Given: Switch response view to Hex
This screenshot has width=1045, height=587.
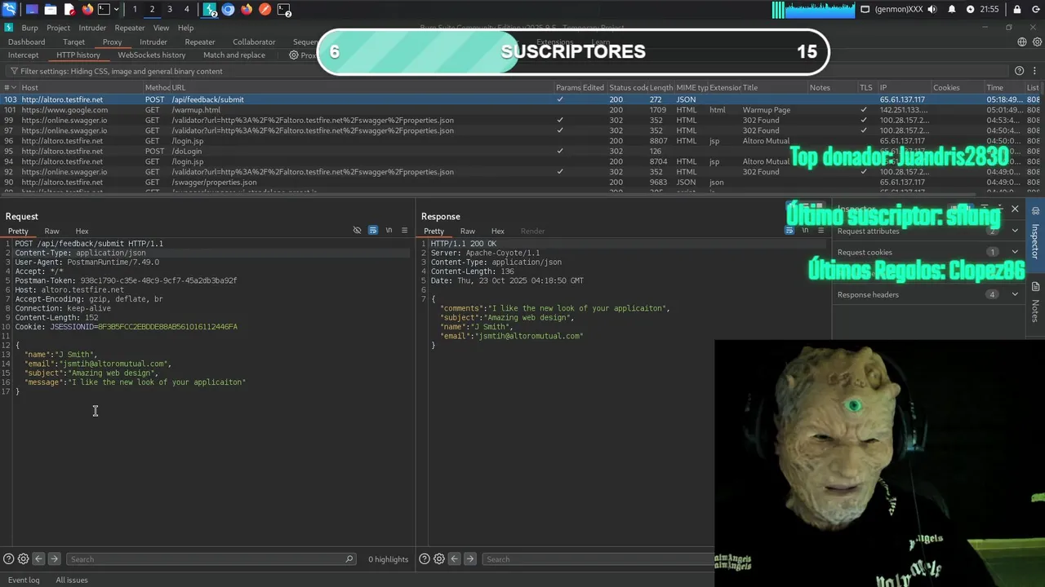Looking at the screenshot, I should (x=497, y=232).
